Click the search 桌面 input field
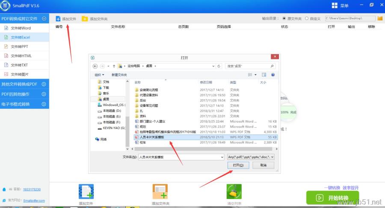 (x=248, y=66)
